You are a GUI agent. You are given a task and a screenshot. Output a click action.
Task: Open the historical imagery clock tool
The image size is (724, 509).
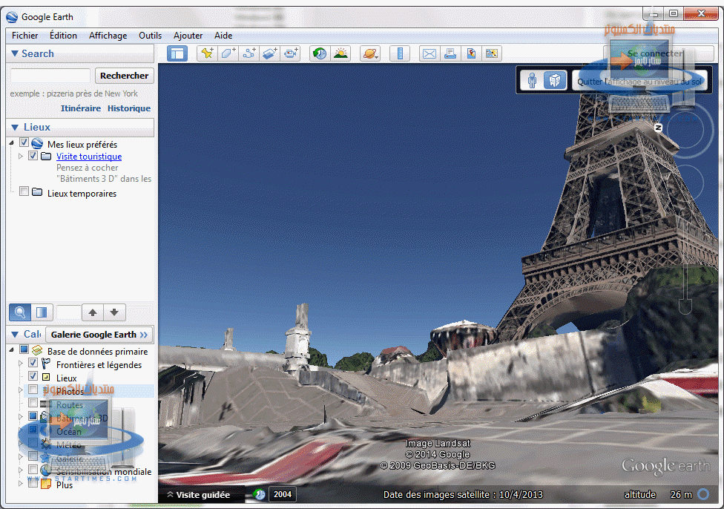pyautogui.click(x=320, y=53)
